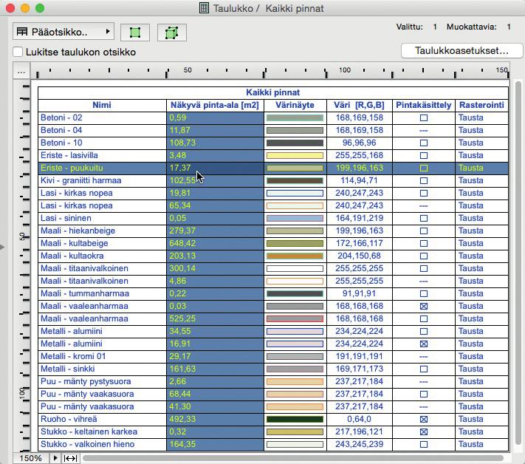The image size is (525, 464).
Task: Click the color swatch for Lasi - sininen
Action: point(295,219)
